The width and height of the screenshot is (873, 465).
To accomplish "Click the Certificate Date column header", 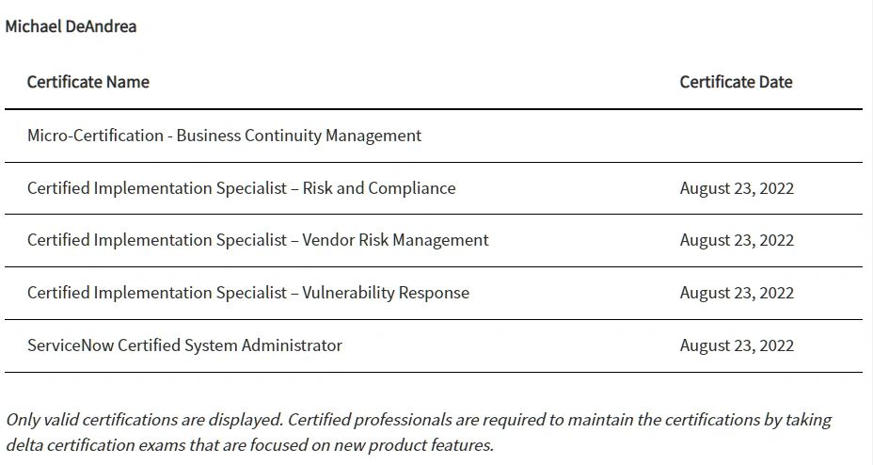I will pyautogui.click(x=736, y=82).
